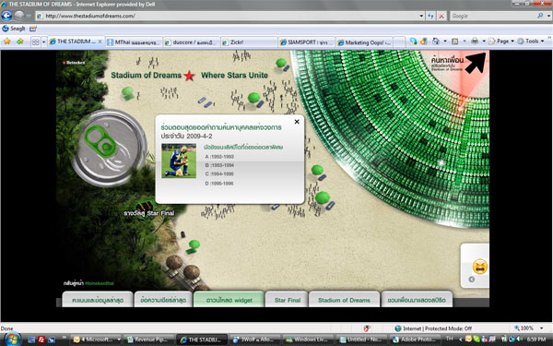
Task: Expand the Print options dropdown arrow
Action: coord(484,42)
